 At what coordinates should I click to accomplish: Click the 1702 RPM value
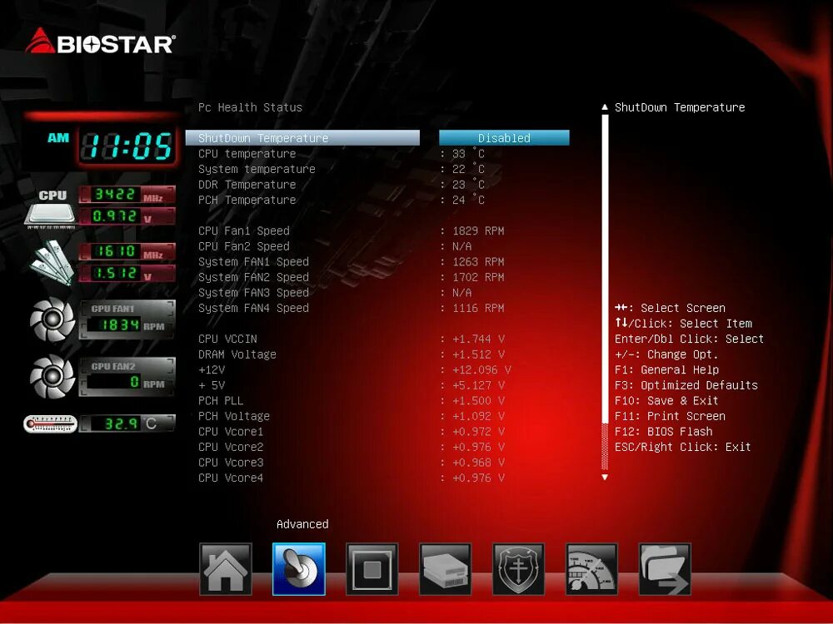click(x=478, y=277)
